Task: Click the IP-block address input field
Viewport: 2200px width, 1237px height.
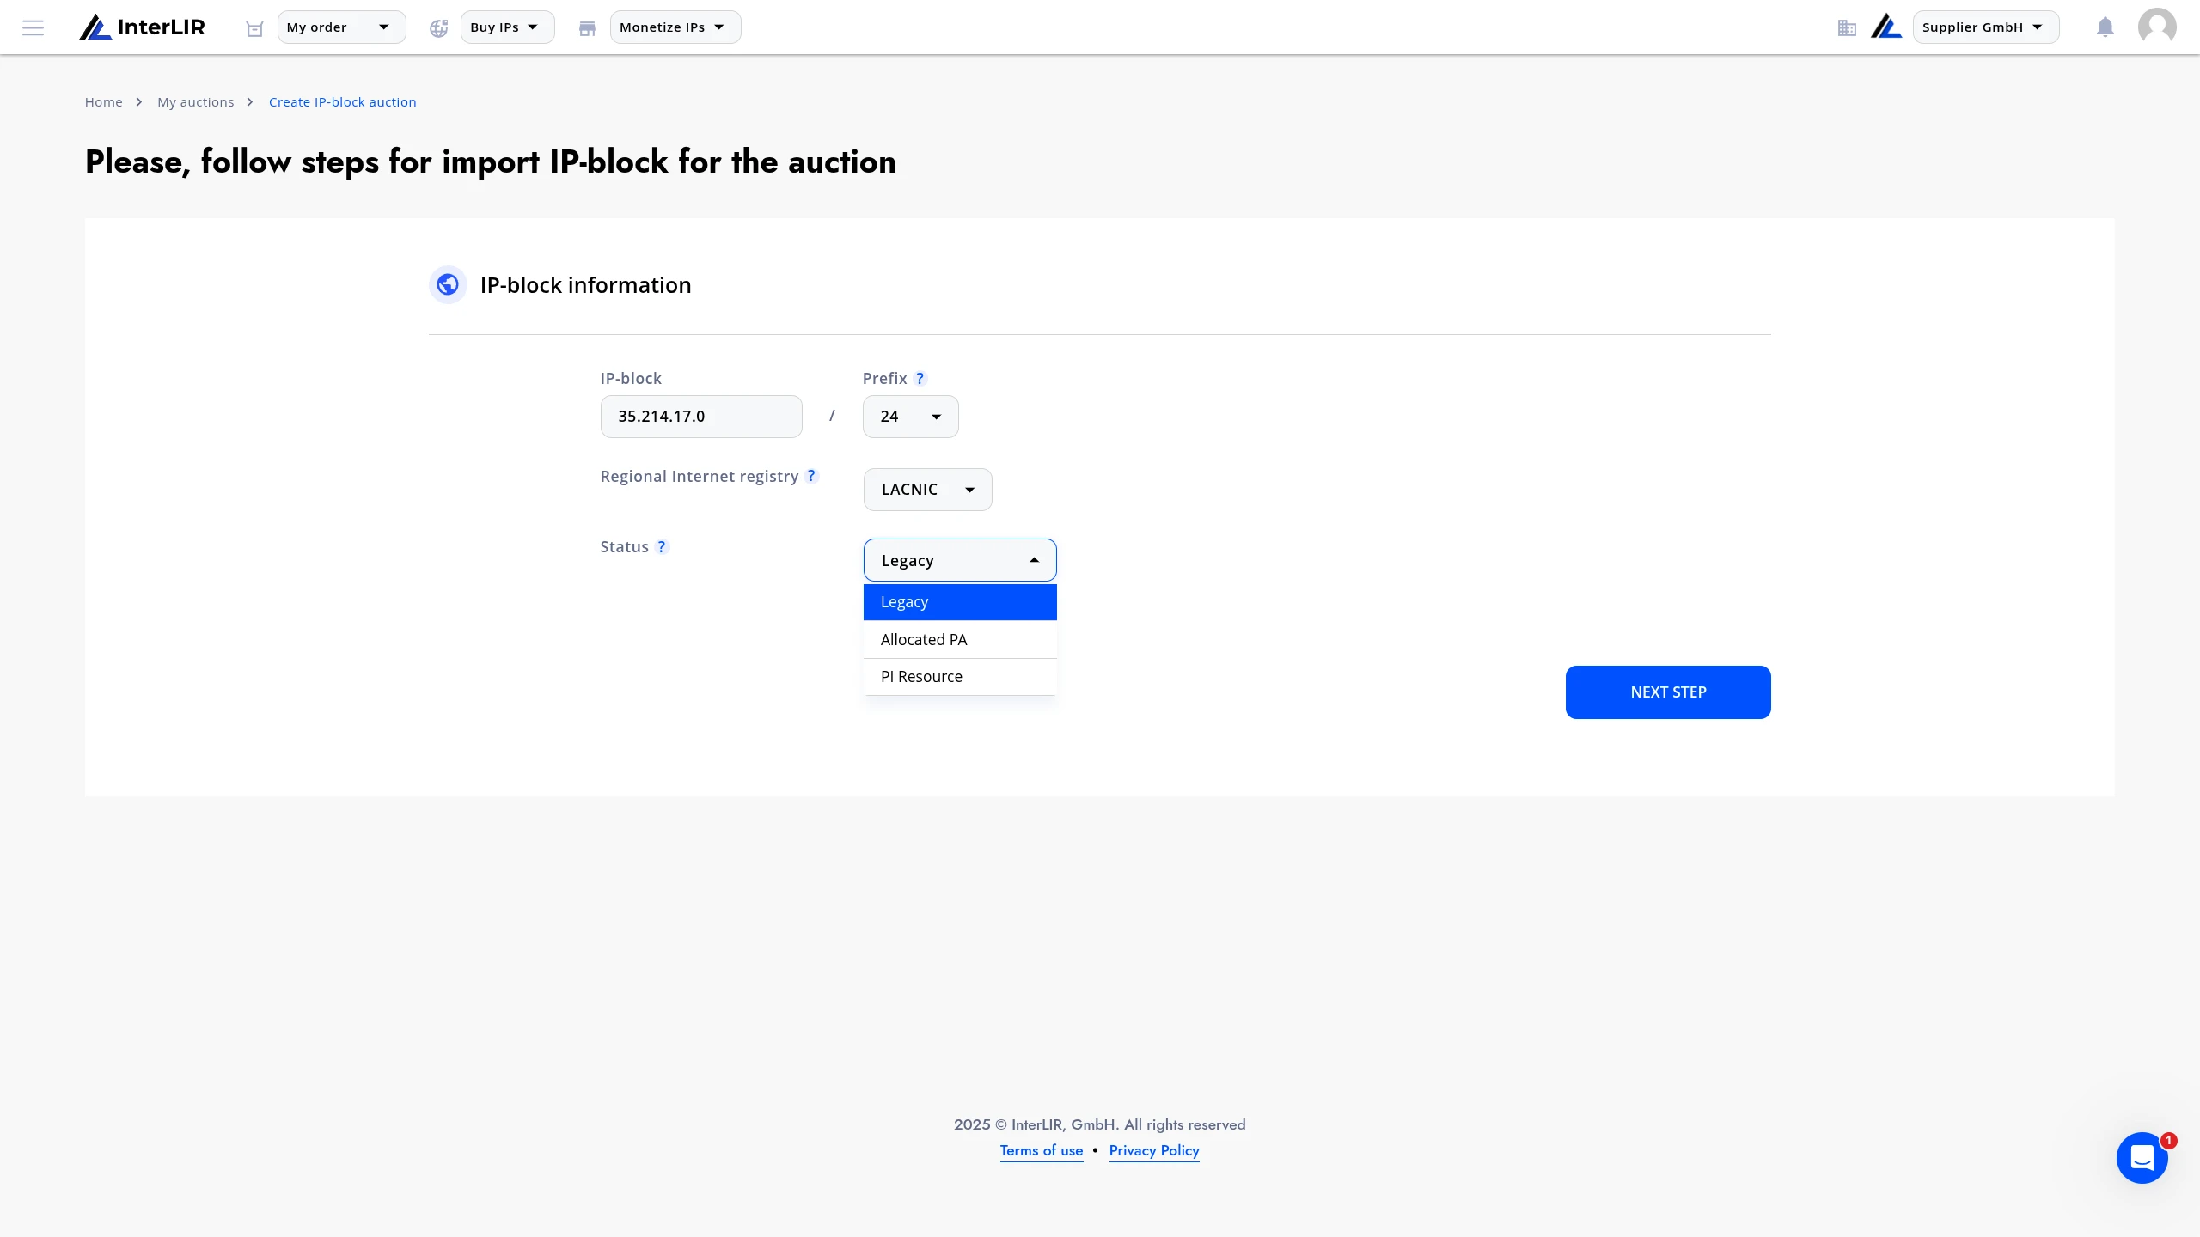Action: [701, 417]
